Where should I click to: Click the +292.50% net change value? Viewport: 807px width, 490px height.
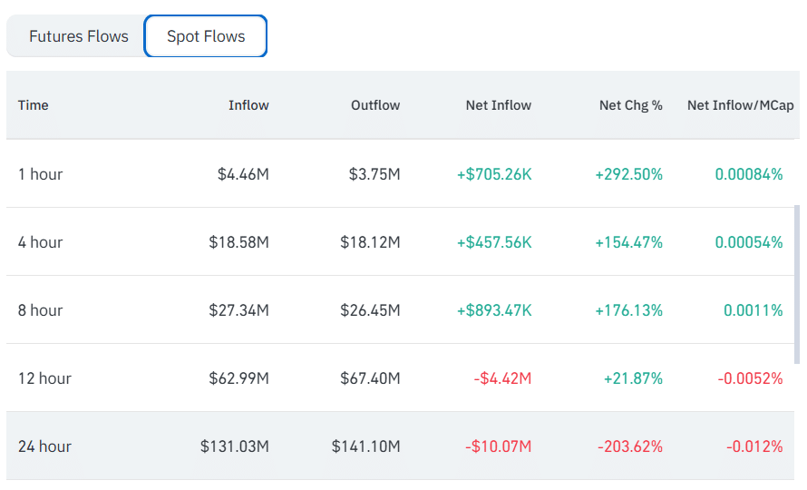coord(628,174)
